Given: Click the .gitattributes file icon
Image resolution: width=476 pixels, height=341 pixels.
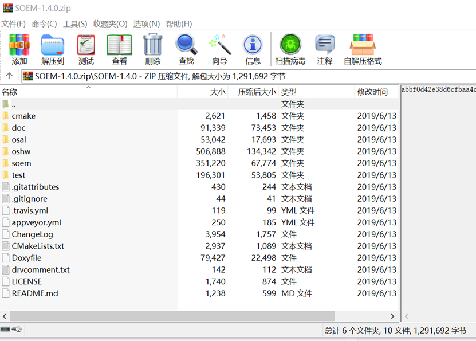Looking at the screenshot, I should click(x=6, y=187).
